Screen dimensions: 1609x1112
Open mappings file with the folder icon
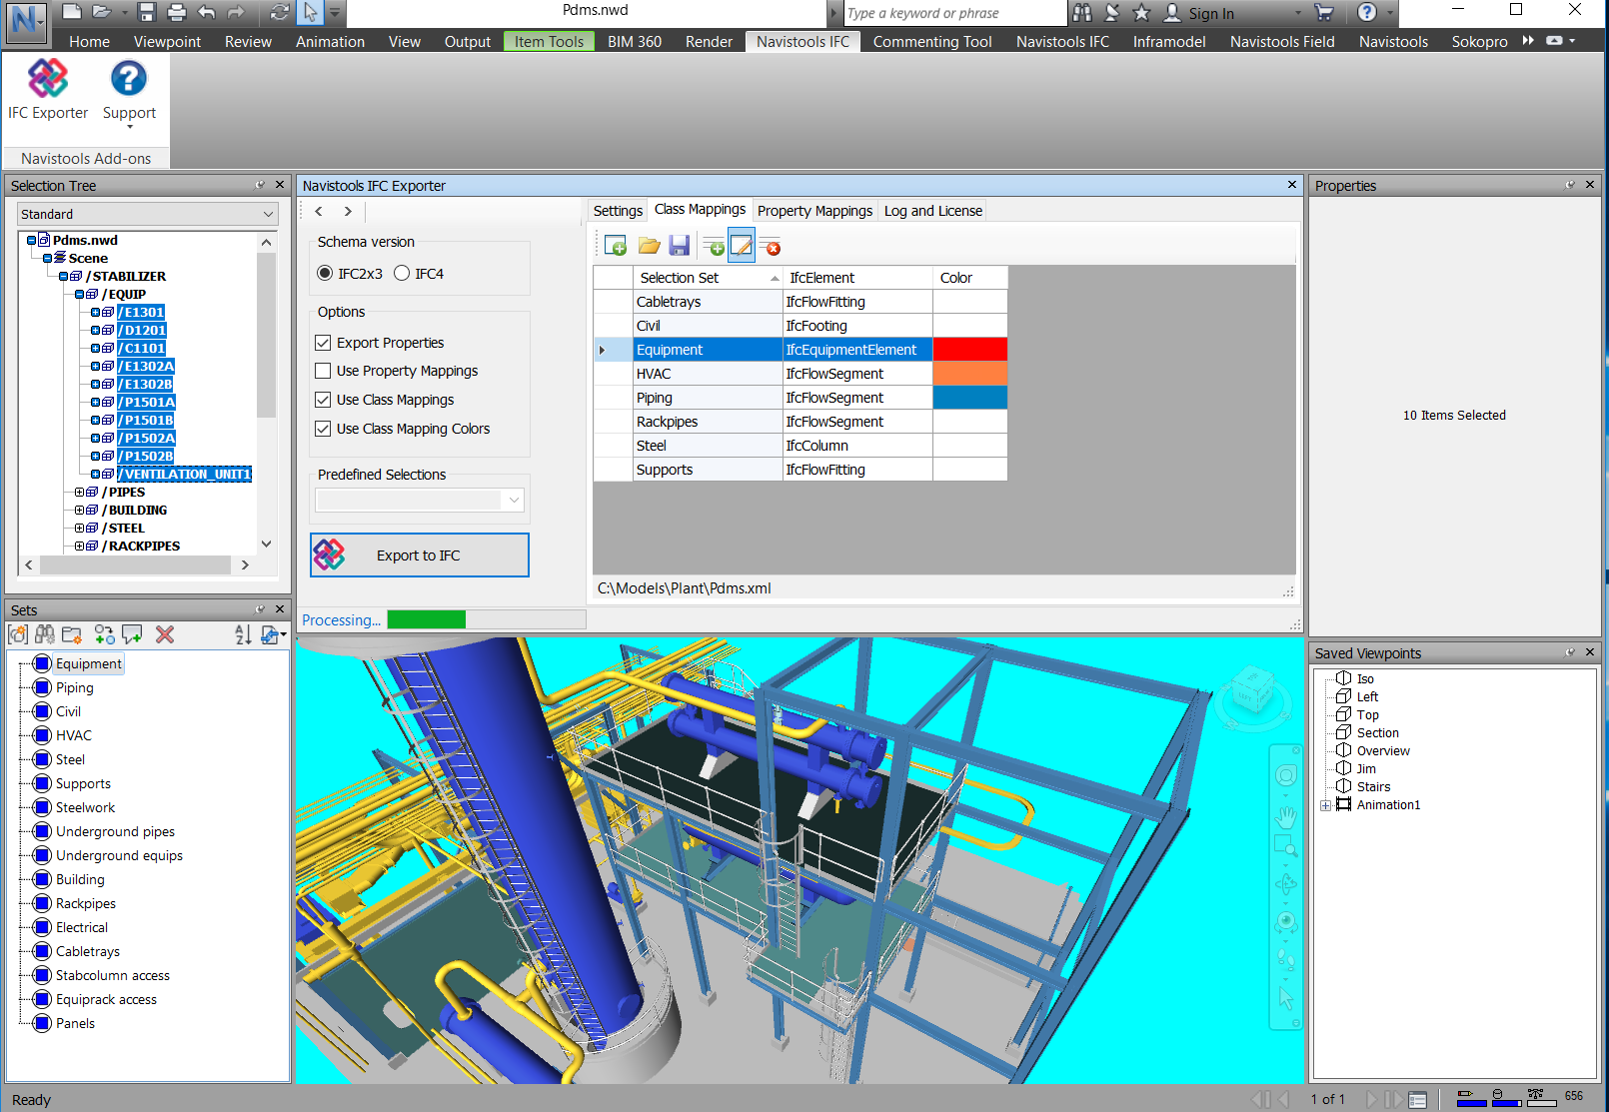pos(650,246)
